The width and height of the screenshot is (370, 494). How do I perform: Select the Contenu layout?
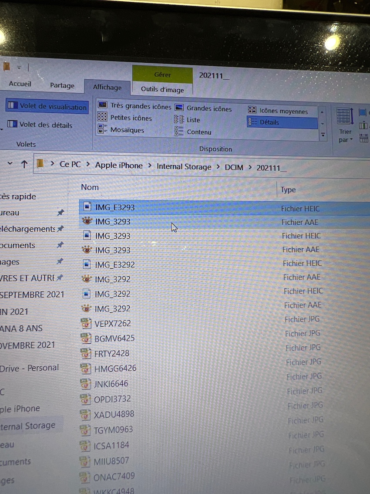193,132
